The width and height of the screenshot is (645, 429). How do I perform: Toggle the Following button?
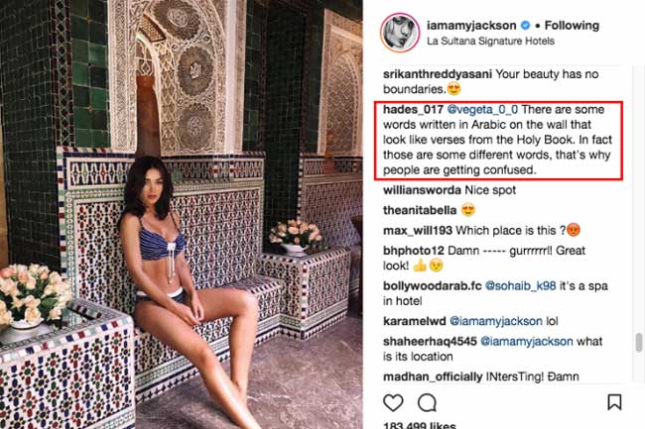coord(572,26)
